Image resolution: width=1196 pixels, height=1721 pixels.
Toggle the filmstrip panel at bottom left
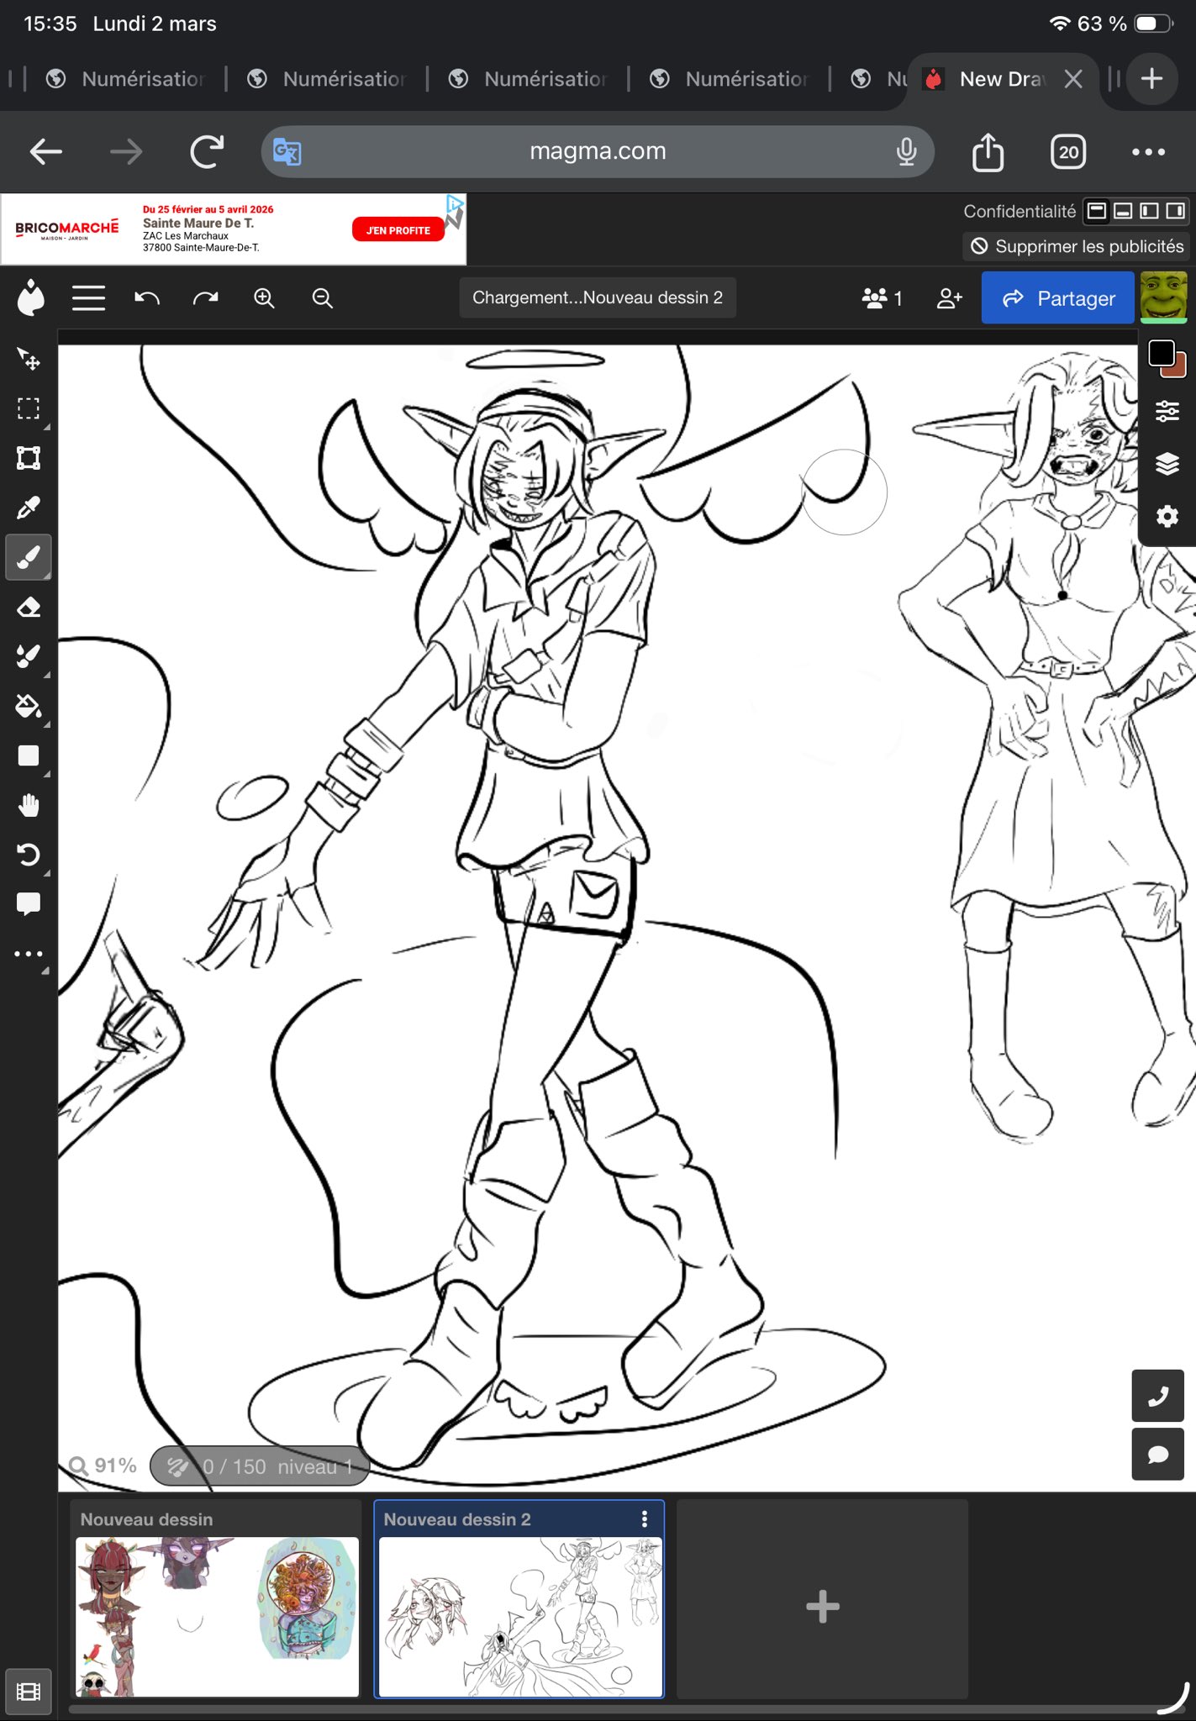[x=29, y=1692]
